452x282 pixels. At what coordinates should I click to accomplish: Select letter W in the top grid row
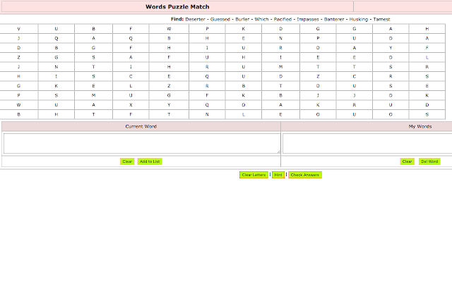click(x=169, y=29)
